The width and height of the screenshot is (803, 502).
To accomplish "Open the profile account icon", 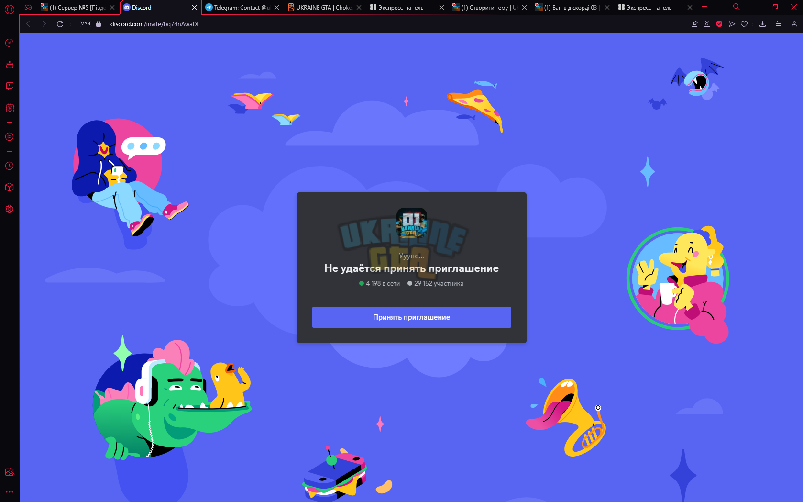I will 794,24.
